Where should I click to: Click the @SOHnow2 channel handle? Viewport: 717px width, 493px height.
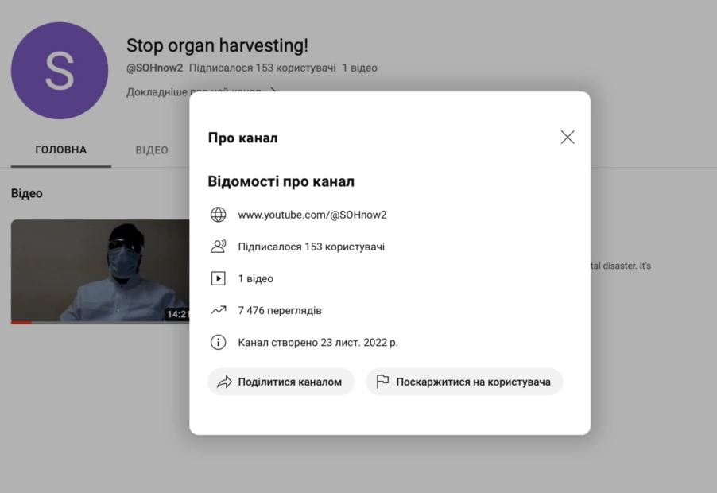click(x=154, y=68)
